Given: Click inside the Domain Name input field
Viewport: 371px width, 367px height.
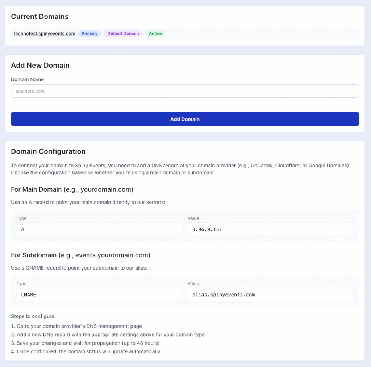Looking at the screenshot, I should [185, 91].
